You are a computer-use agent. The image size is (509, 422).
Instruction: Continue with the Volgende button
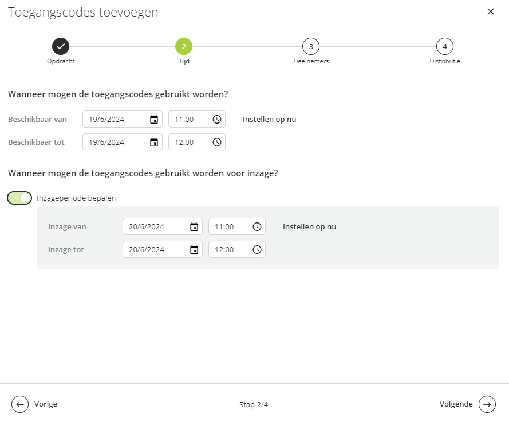(467, 404)
